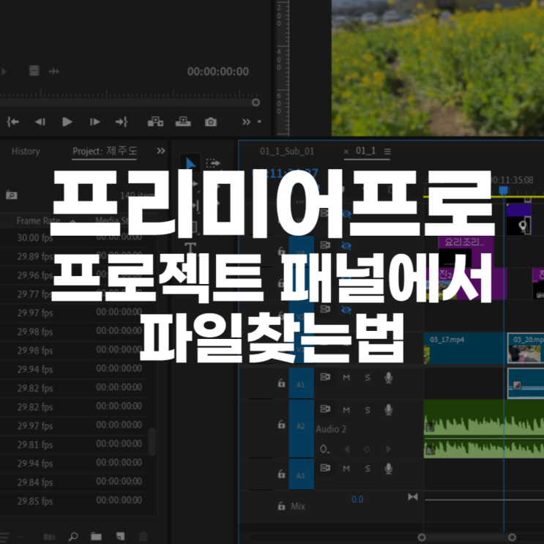
Task: Select the Project: 제주도 tab
Action: (105, 151)
